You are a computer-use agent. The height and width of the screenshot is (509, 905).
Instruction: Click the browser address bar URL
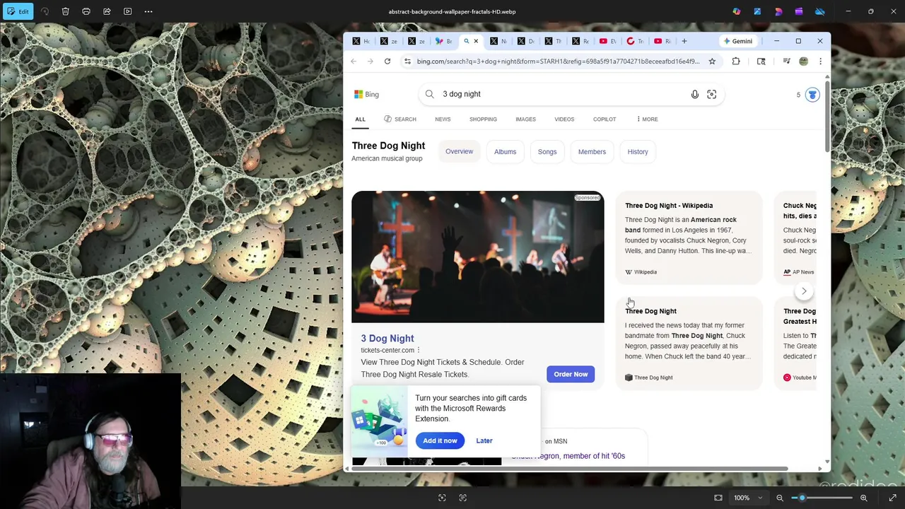pos(558,62)
